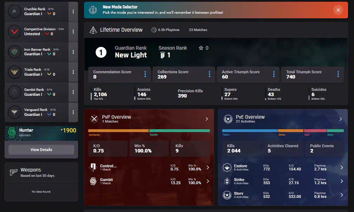Click the PvP Overview crossed swords icon
The width and height of the screenshot is (354, 212).
[x=94, y=119]
